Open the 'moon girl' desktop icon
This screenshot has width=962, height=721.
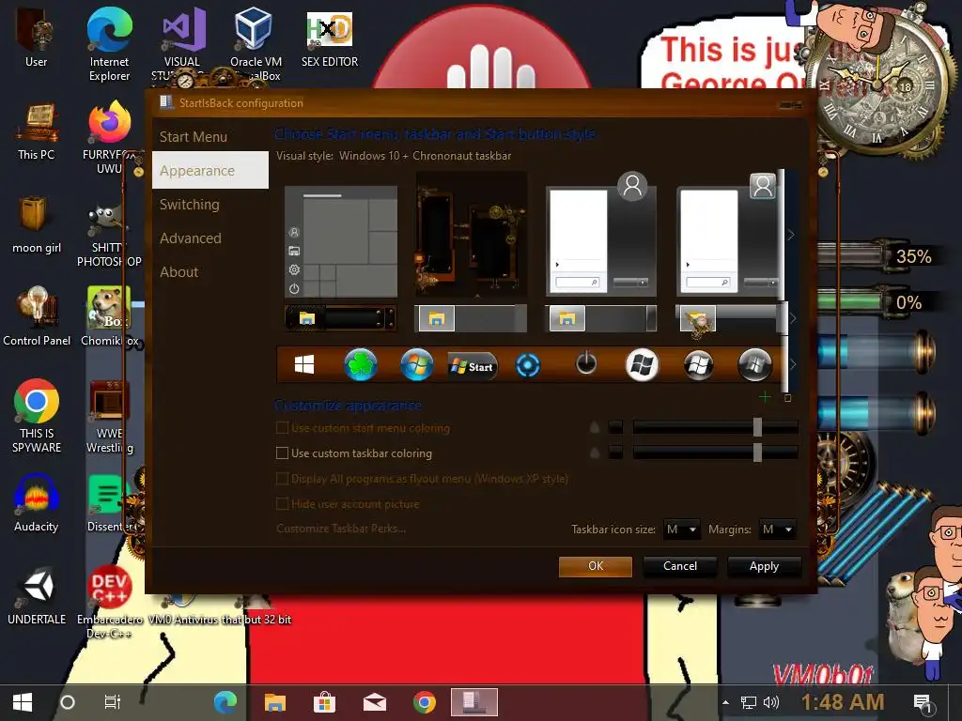pos(37,224)
